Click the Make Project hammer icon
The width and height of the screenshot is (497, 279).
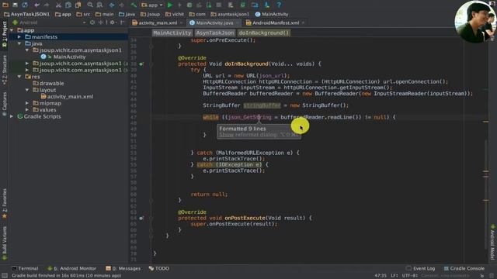point(134,5)
